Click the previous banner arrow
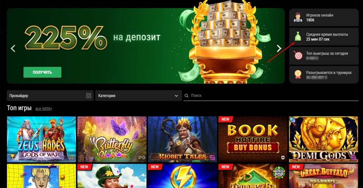Screen dimensions: 363x188 pyautogui.click(x=13, y=48)
